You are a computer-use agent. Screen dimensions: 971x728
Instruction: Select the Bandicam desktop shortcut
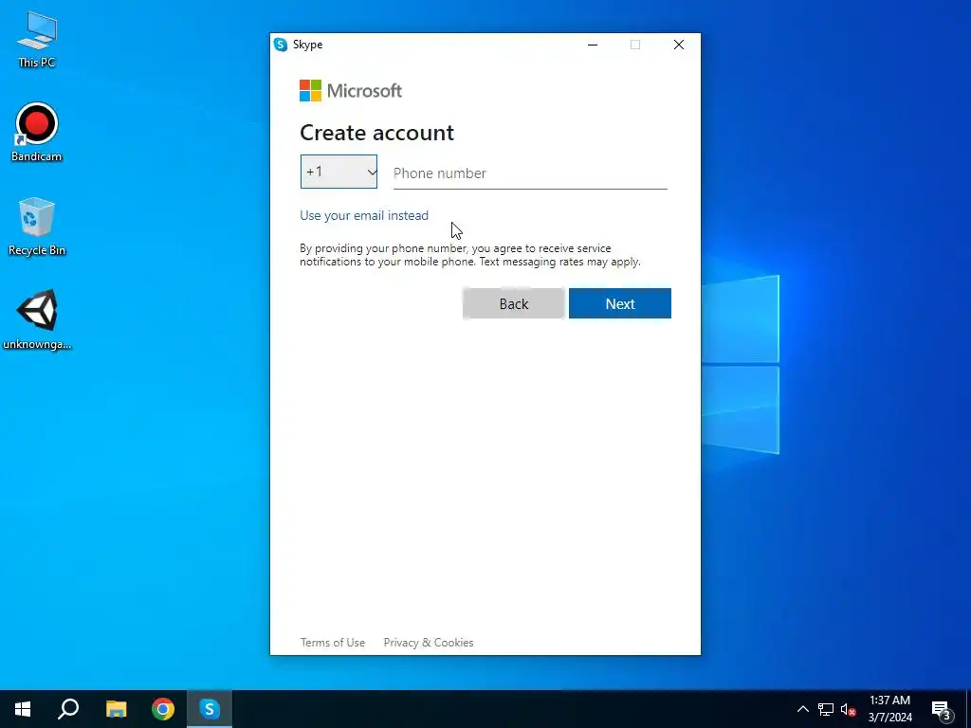37,133
